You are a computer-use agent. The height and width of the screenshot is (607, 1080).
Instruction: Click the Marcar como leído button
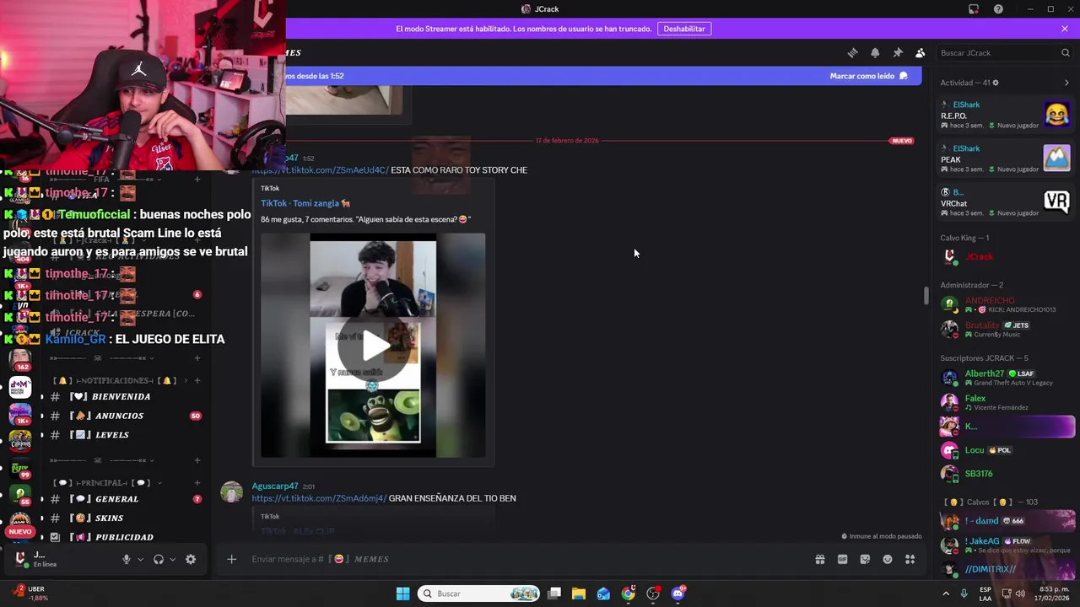[x=869, y=76]
